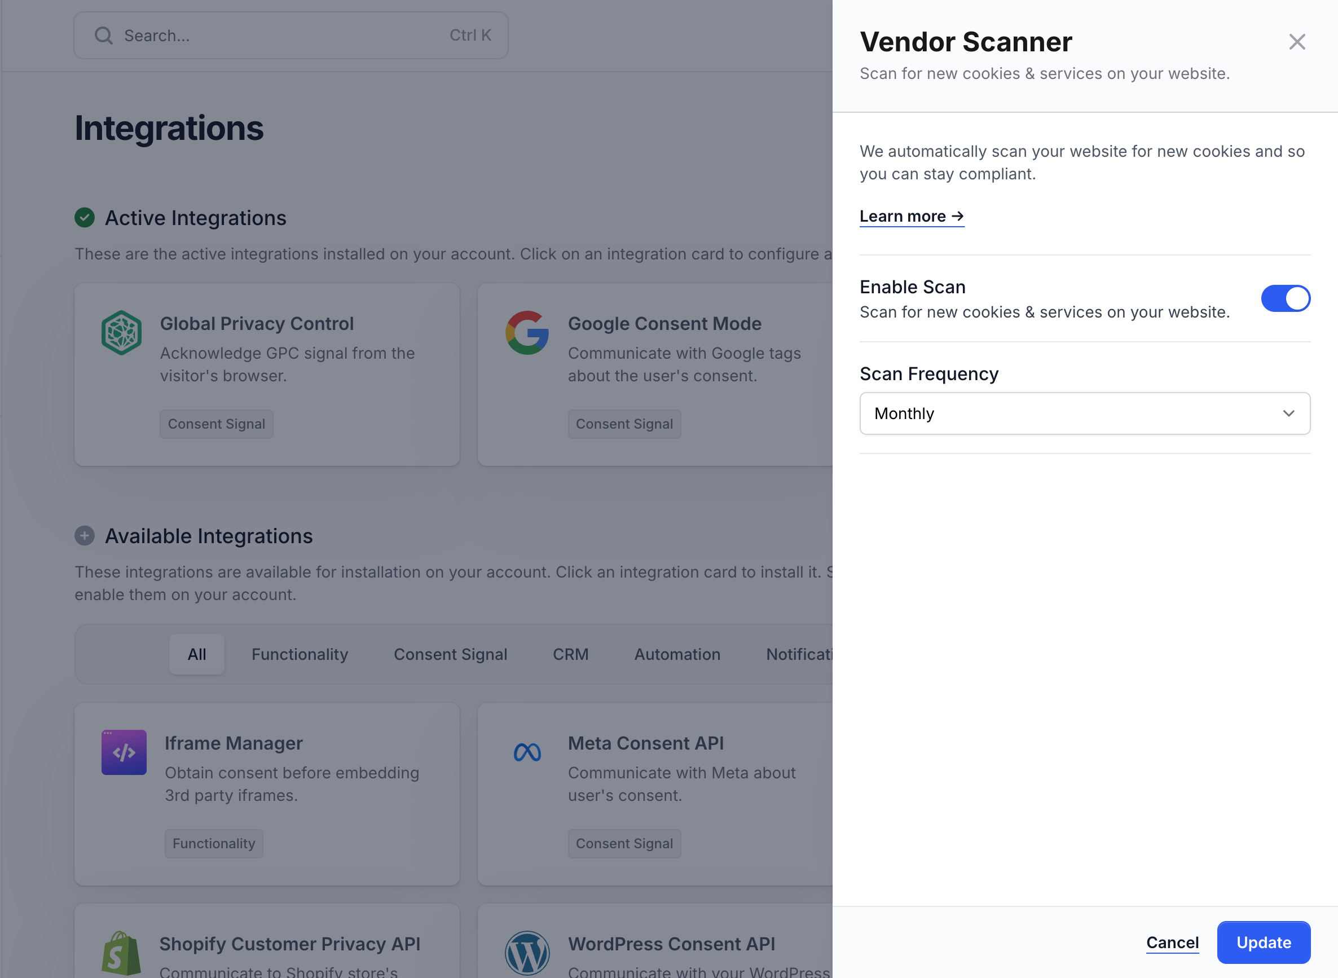Click Consent Signal tag on Meta Consent API
Screen dimensions: 1338x978
[x=624, y=844]
